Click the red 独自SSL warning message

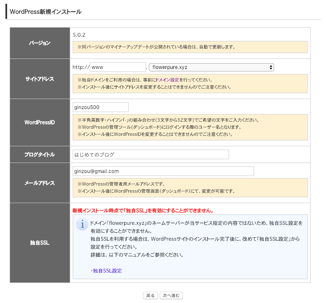pyautogui.click(x=143, y=211)
